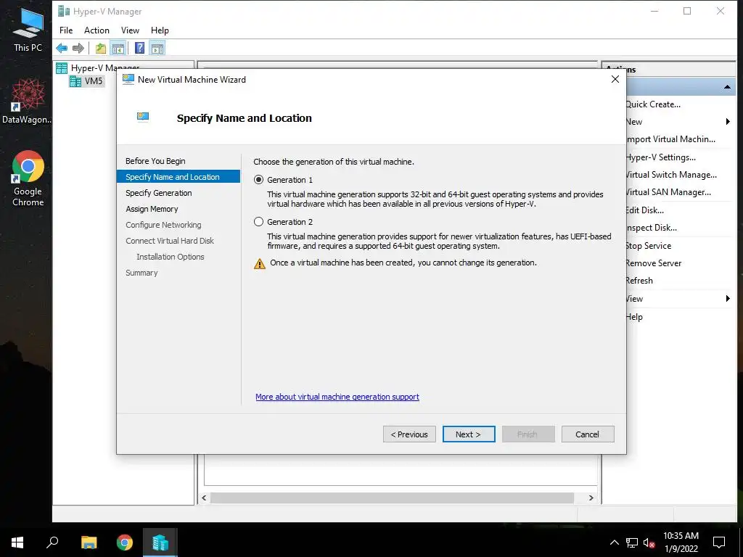
Task: Click the < Previous button
Action: pyautogui.click(x=409, y=434)
